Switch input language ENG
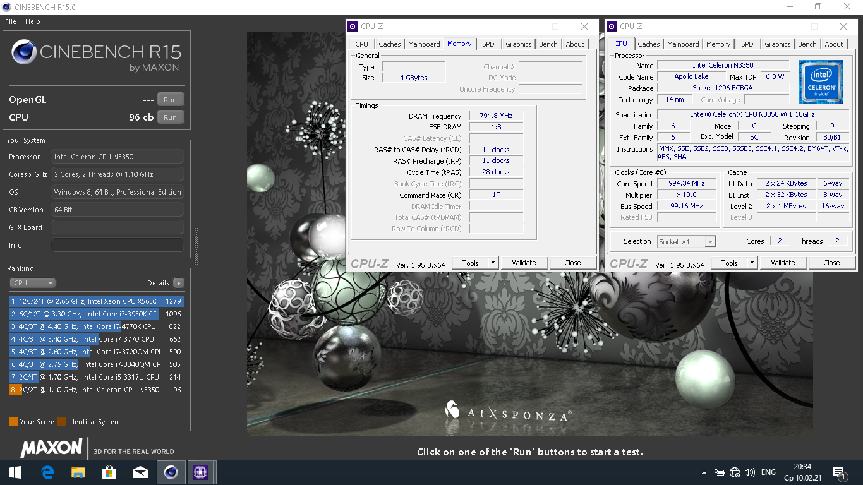863x485 pixels. point(768,472)
